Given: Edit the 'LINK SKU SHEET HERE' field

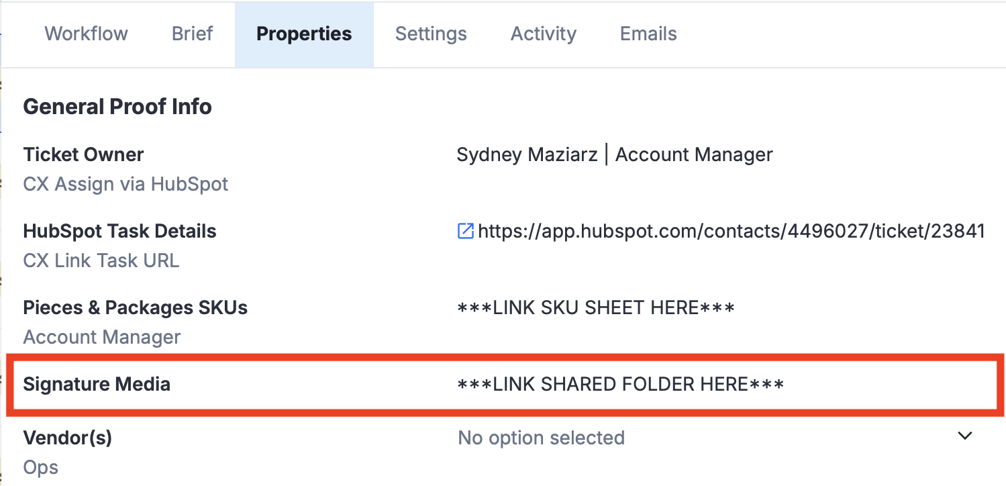Looking at the screenshot, I should [596, 308].
